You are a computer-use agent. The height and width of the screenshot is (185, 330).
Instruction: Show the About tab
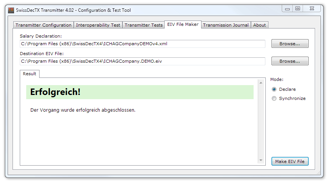259,25
